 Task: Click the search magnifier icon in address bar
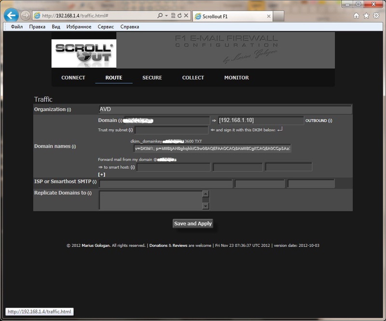click(160, 15)
